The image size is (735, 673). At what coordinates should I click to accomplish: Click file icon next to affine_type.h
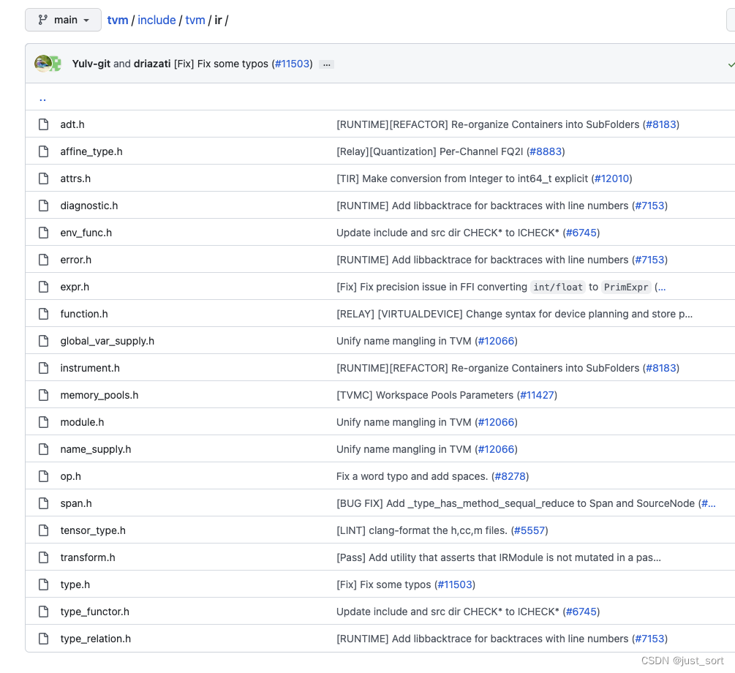(x=44, y=151)
